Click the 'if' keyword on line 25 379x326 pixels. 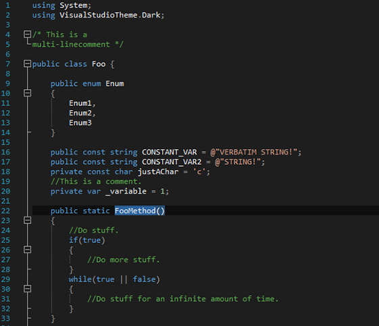pos(74,240)
